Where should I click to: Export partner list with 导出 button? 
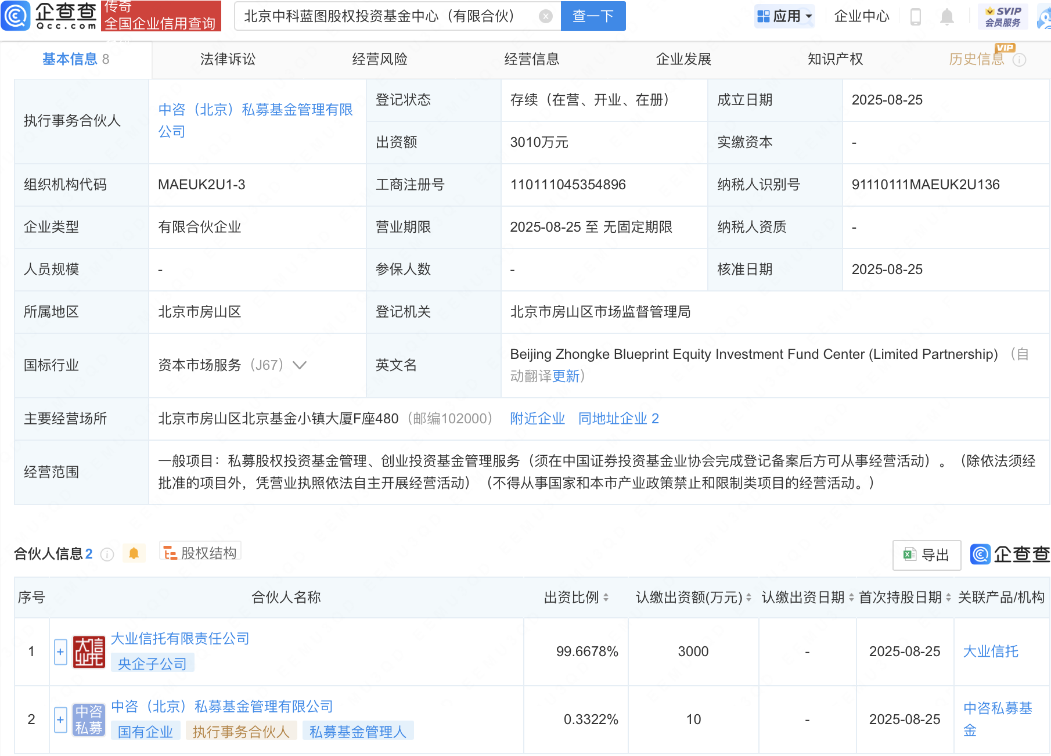coord(927,555)
